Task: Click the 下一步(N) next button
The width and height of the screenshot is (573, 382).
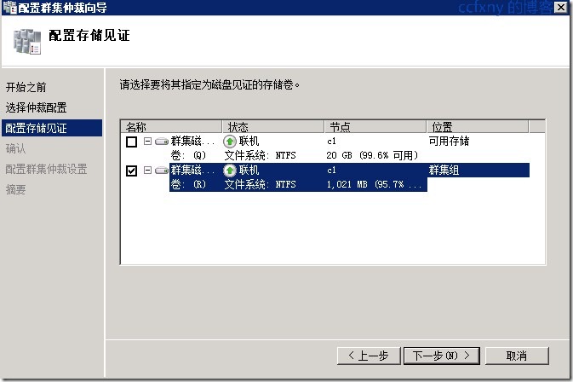Action: click(x=441, y=356)
